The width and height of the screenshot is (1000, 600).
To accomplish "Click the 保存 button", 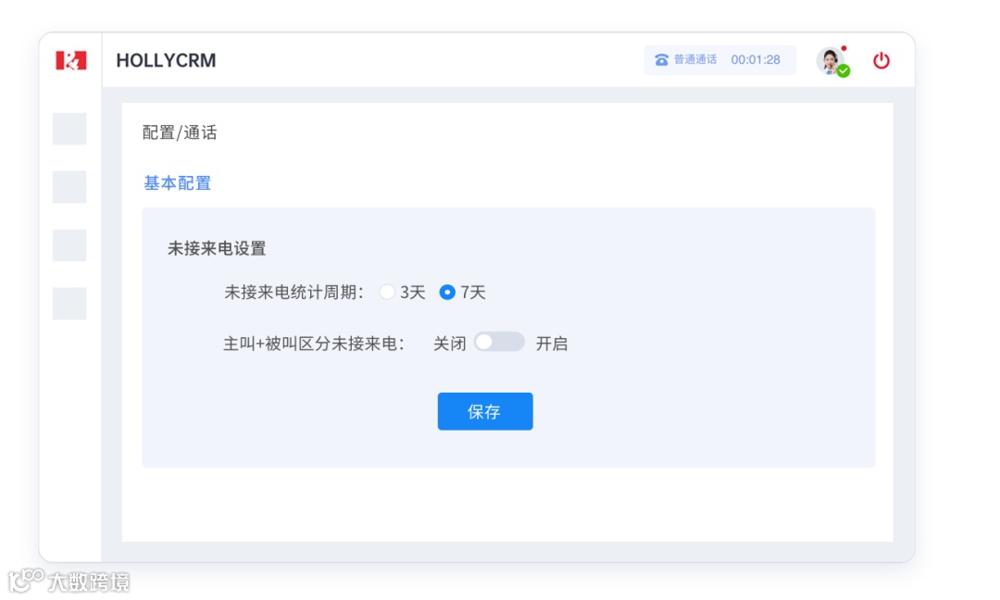I will click(484, 411).
